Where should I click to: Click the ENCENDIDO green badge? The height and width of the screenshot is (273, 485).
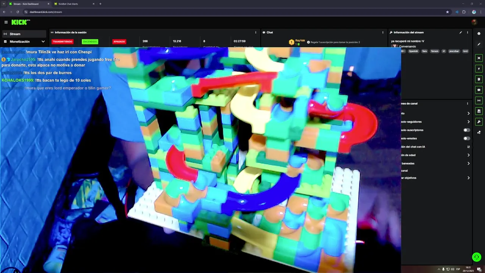(x=90, y=42)
